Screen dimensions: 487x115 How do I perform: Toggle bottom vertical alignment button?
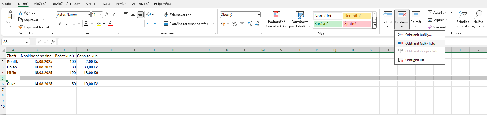[x=140, y=15]
